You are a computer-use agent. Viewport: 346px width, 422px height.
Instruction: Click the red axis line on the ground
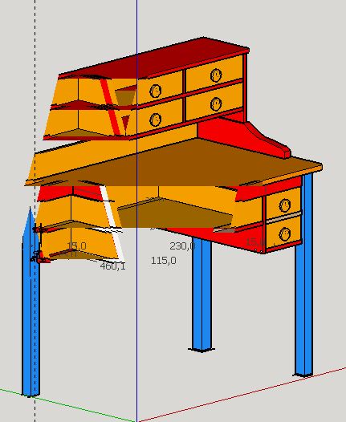(242, 393)
